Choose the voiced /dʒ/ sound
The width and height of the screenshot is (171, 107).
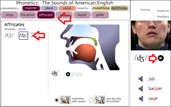click(x=23, y=36)
